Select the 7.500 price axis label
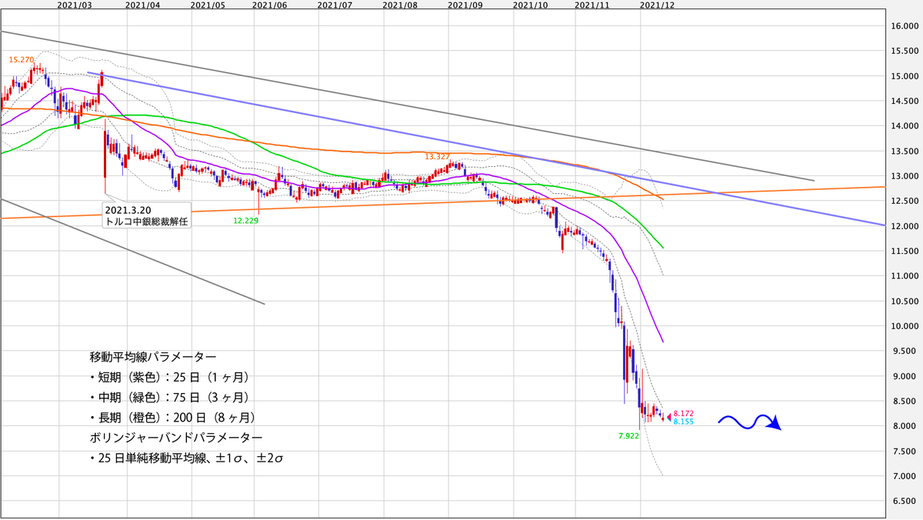This screenshot has width=923, height=520. [x=906, y=452]
